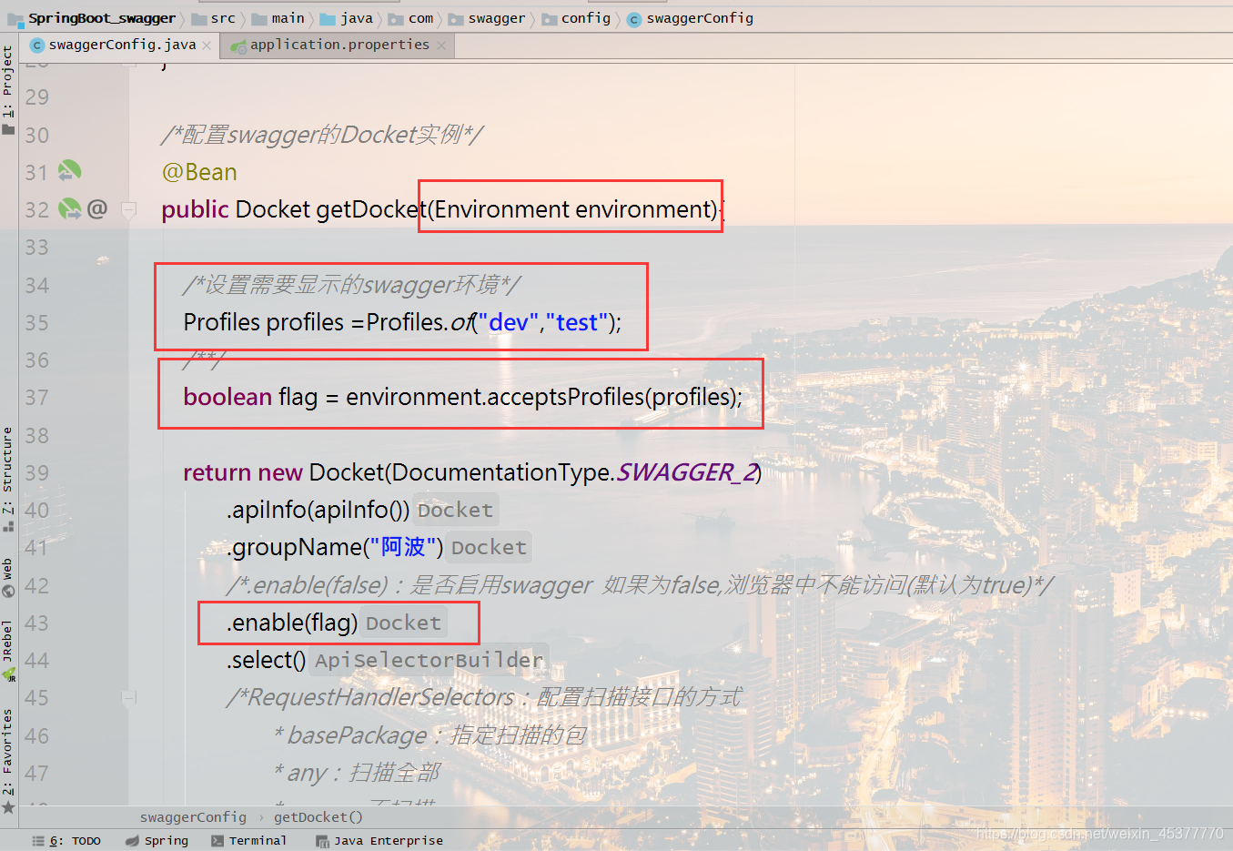Open the Project tool window

(8, 89)
